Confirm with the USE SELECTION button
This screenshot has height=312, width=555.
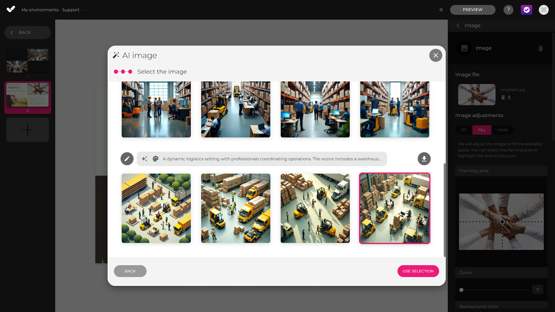(x=418, y=271)
